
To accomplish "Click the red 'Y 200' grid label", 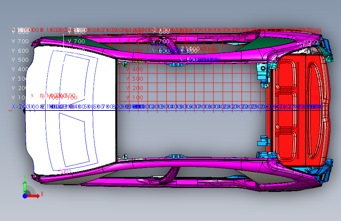I will point(135,88).
